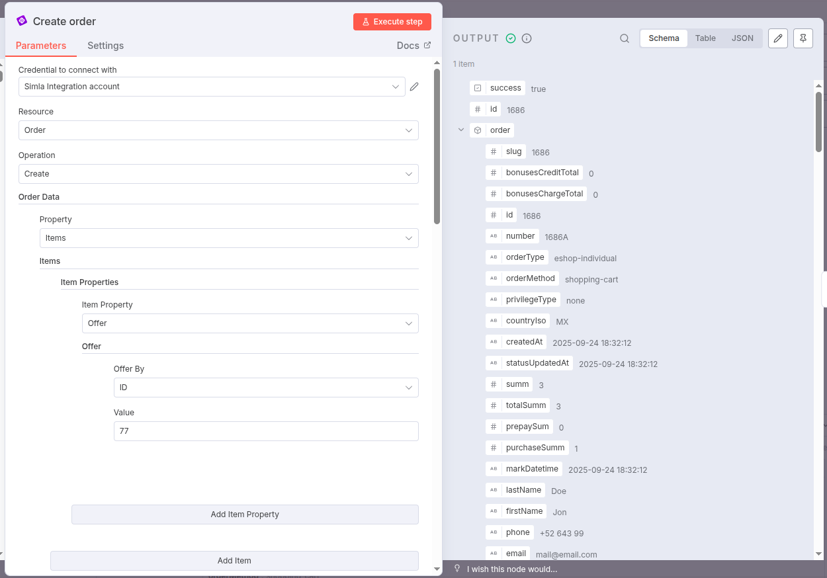Click the value shopping-cart
Viewport: 827px width, 578px height.
(591, 280)
